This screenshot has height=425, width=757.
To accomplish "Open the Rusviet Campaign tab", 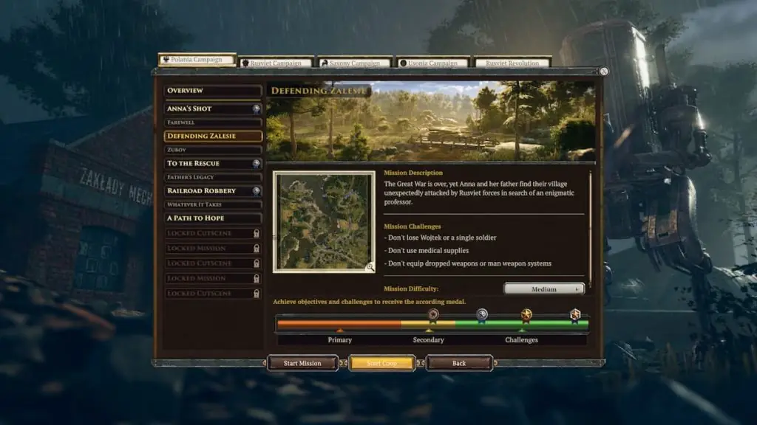I will 276,63.
